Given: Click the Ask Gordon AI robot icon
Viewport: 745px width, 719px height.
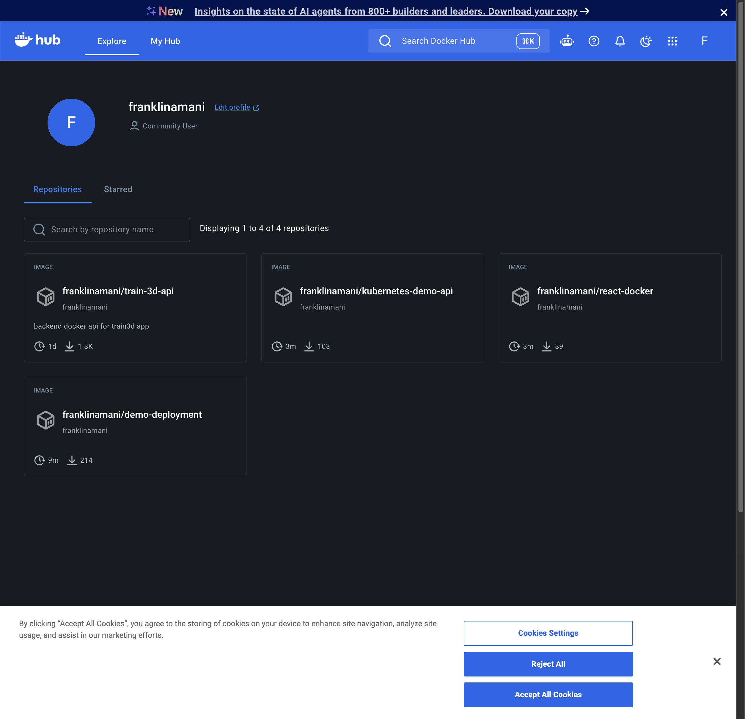Looking at the screenshot, I should click(567, 41).
